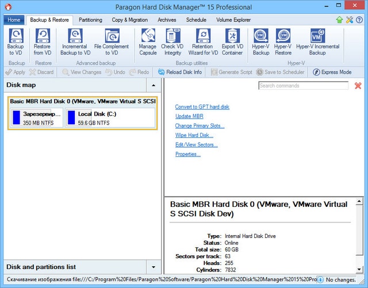Click the Wipe Hard Disk link
This screenshot has width=368, height=288.
pyautogui.click(x=194, y=135)
